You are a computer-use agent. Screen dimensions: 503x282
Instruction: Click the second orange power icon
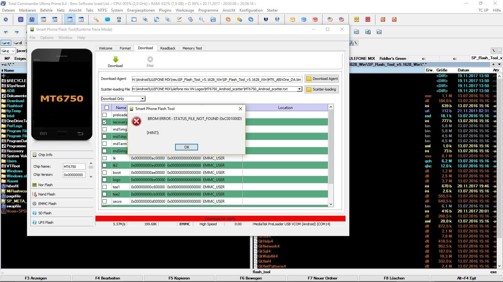394,19
